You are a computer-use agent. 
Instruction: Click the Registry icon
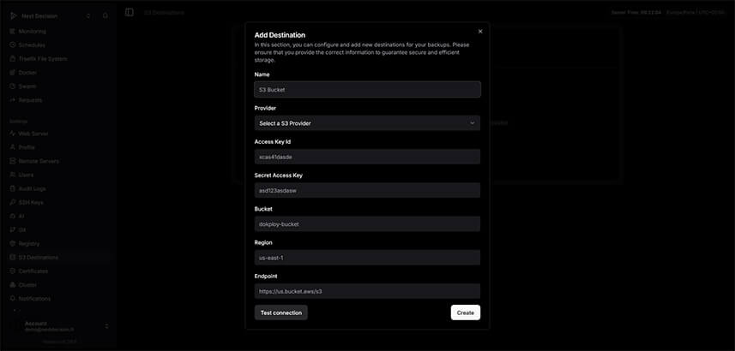13,243
